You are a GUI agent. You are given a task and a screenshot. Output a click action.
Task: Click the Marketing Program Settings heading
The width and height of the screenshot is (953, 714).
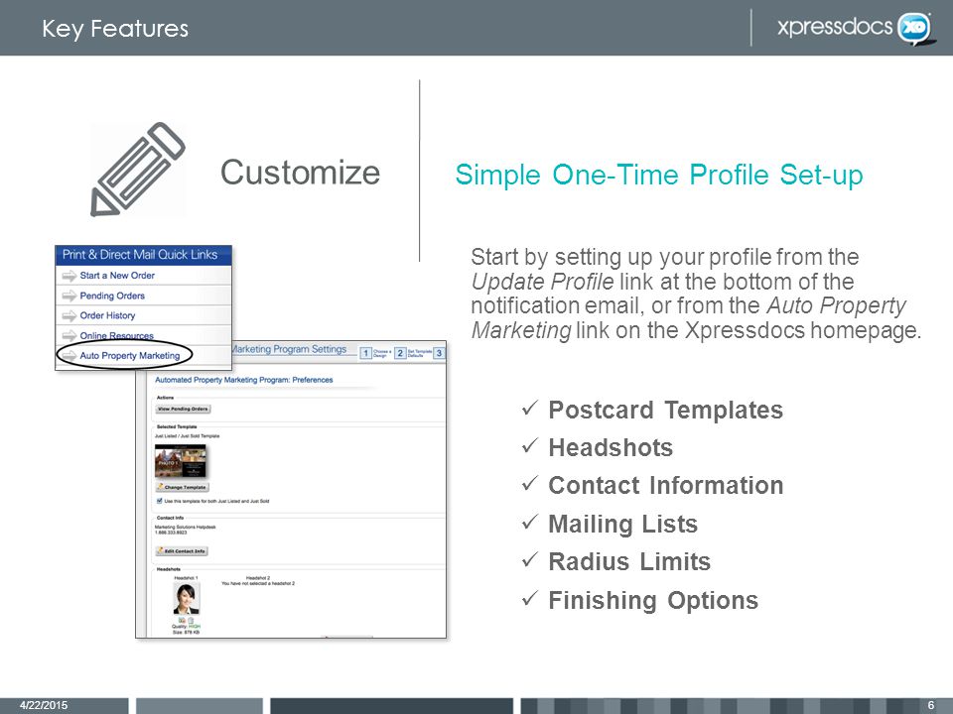point(289,350)
